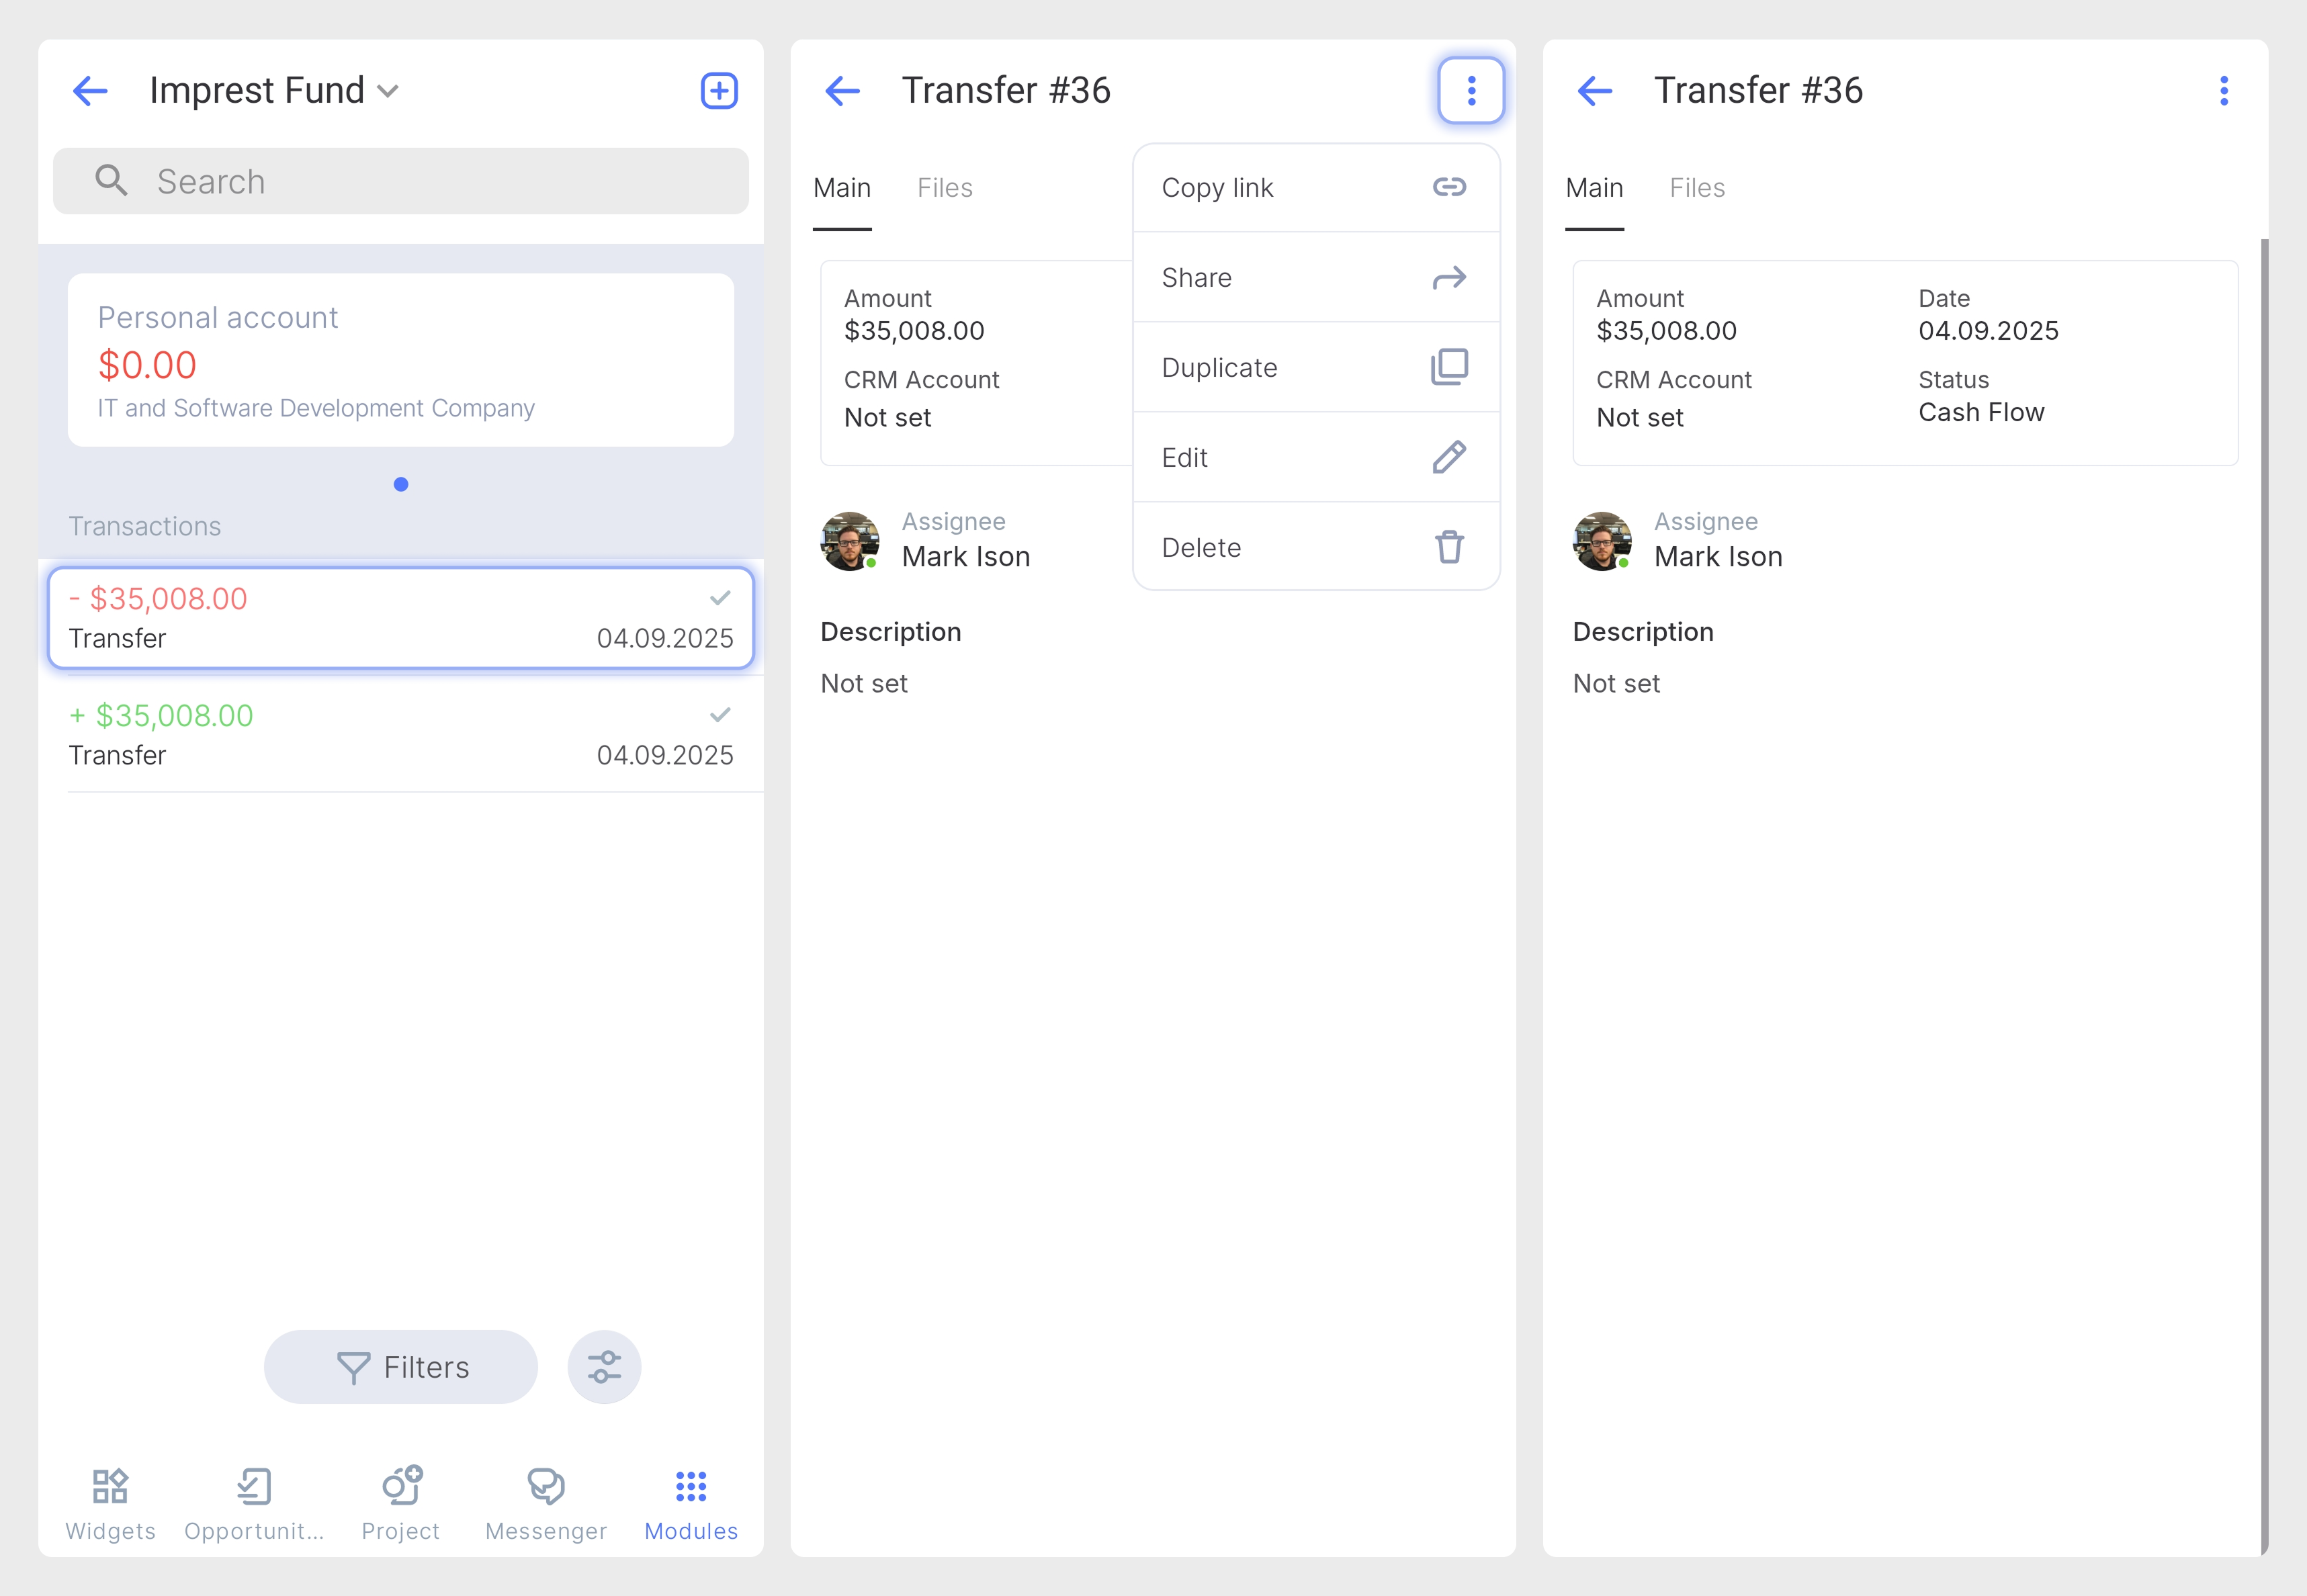Click Description Not set in middle panel
The width and height of the screenshot is (2307, 1596).
click(x=864, y=683)
